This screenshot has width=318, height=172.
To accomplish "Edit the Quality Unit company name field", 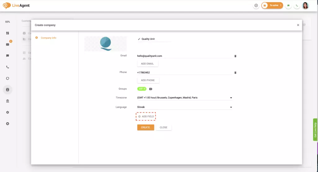I will pyautogui.click(x=154, y=39).
